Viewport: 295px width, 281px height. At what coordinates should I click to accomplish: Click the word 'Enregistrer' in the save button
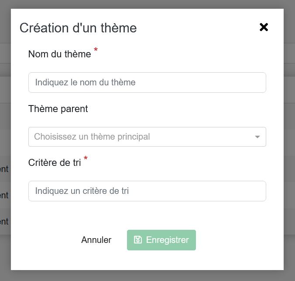(168, 240)
